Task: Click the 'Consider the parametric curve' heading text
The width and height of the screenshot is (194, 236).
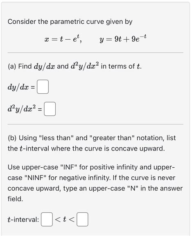Action: [x=70, y=22]
